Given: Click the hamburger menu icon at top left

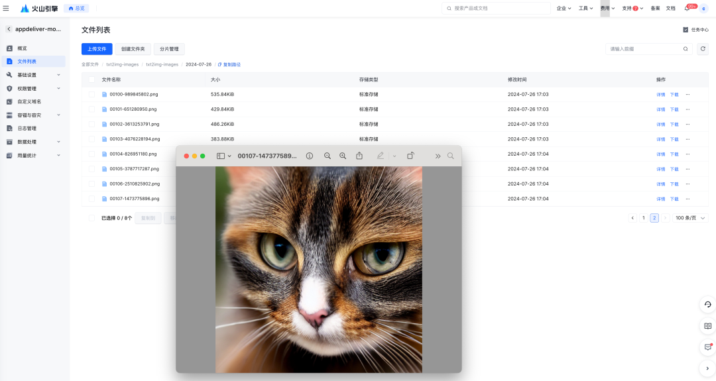Looking at the screenshot, I should click(6, 8).
